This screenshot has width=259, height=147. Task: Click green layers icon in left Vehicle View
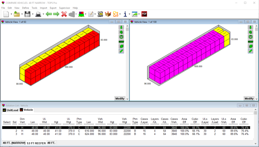121,46
